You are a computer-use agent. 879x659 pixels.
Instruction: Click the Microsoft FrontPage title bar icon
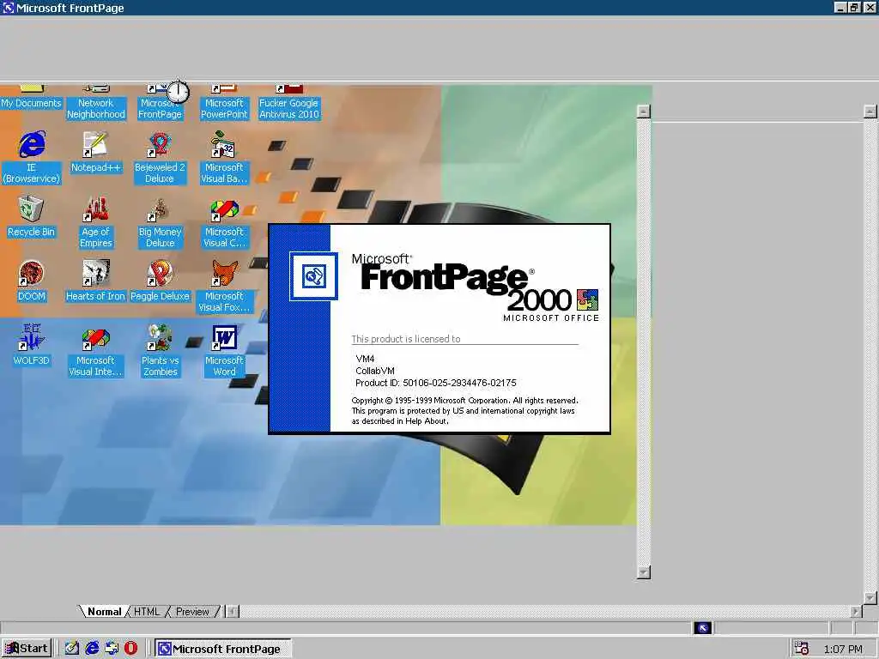(x=8, y=8)
